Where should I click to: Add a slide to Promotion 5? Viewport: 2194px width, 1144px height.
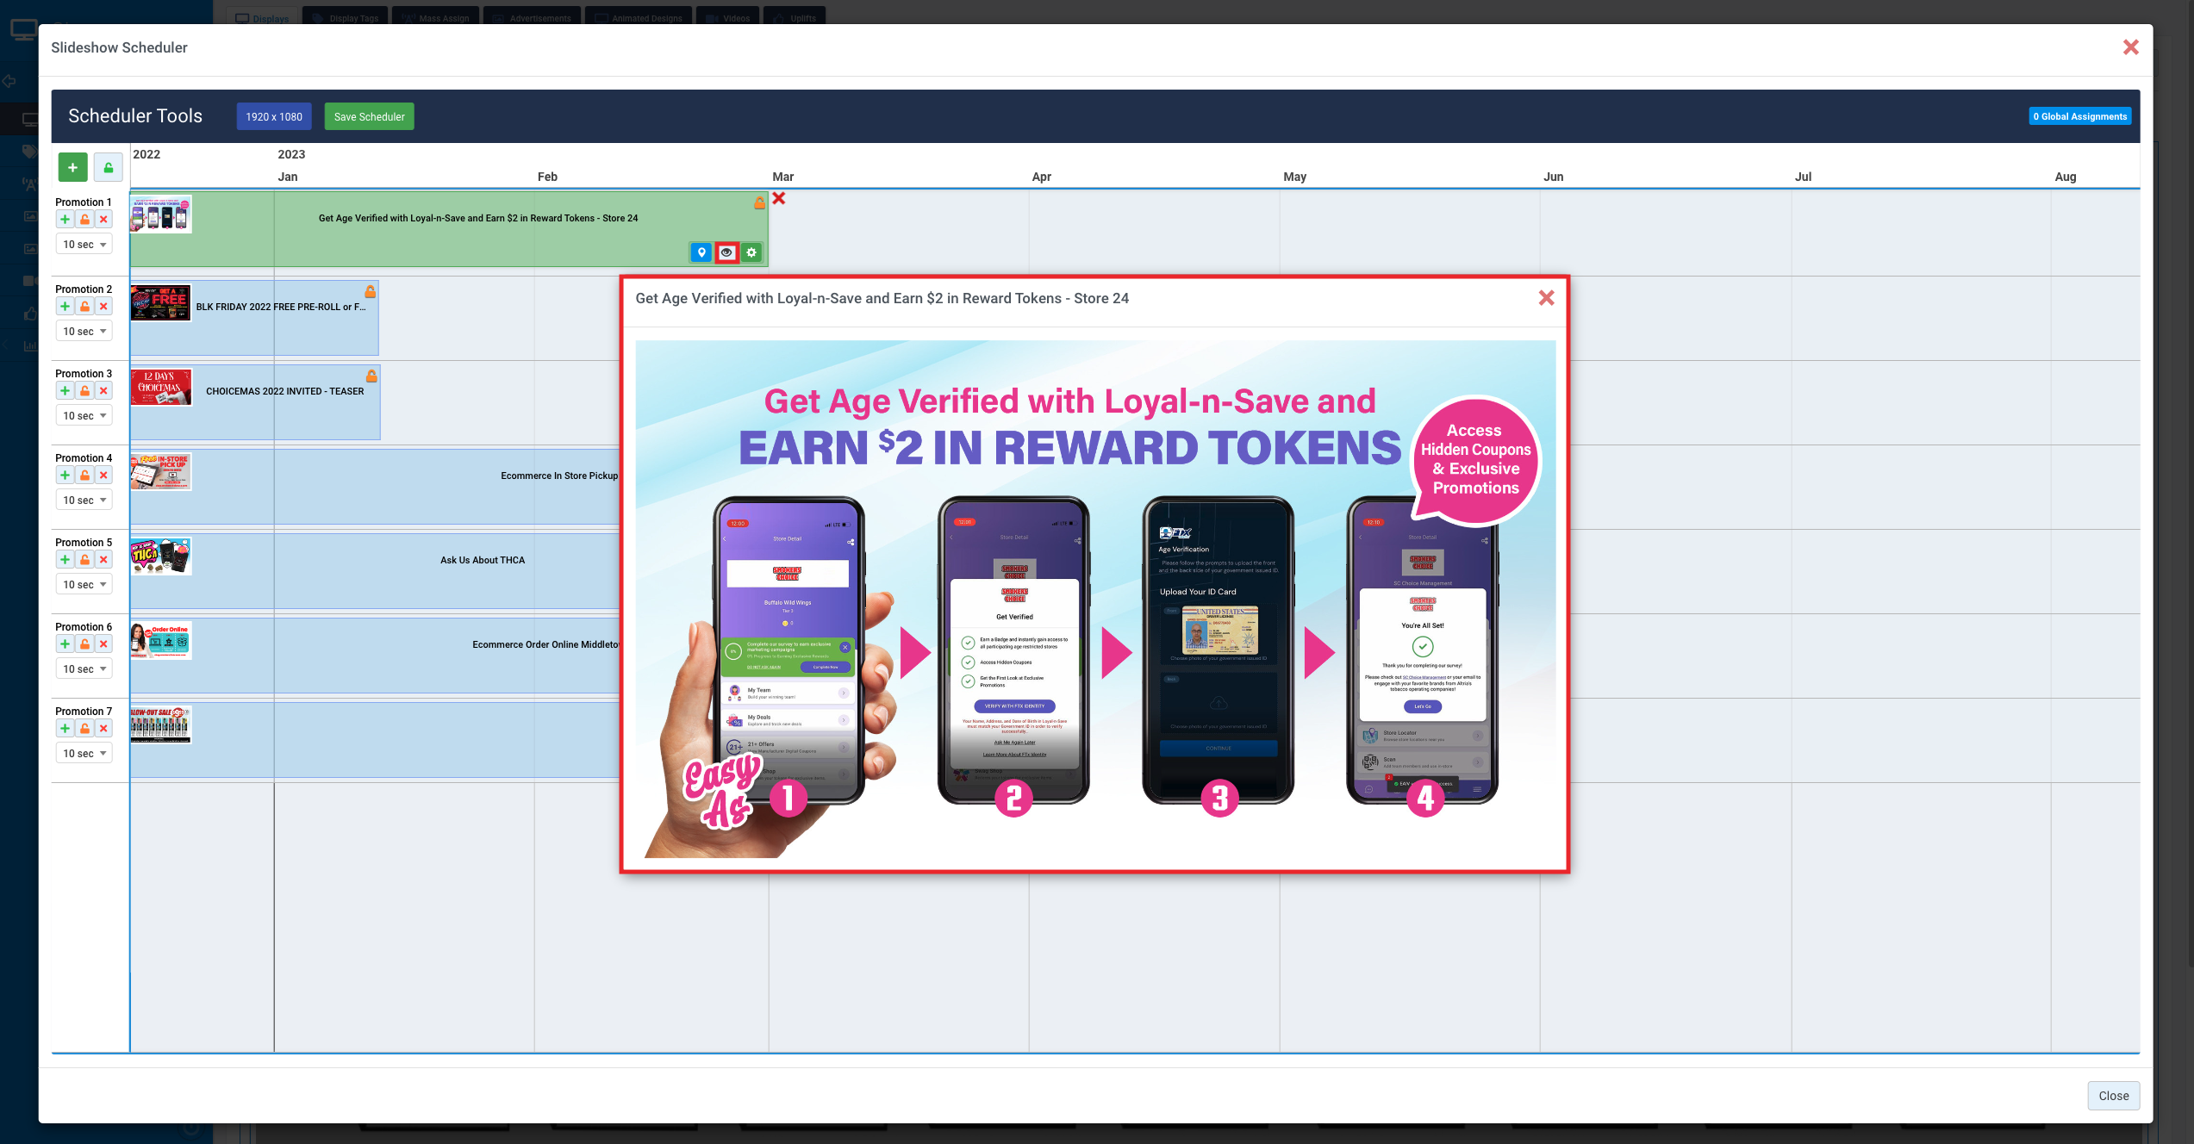pyautogui.click(x=65, y=559)
